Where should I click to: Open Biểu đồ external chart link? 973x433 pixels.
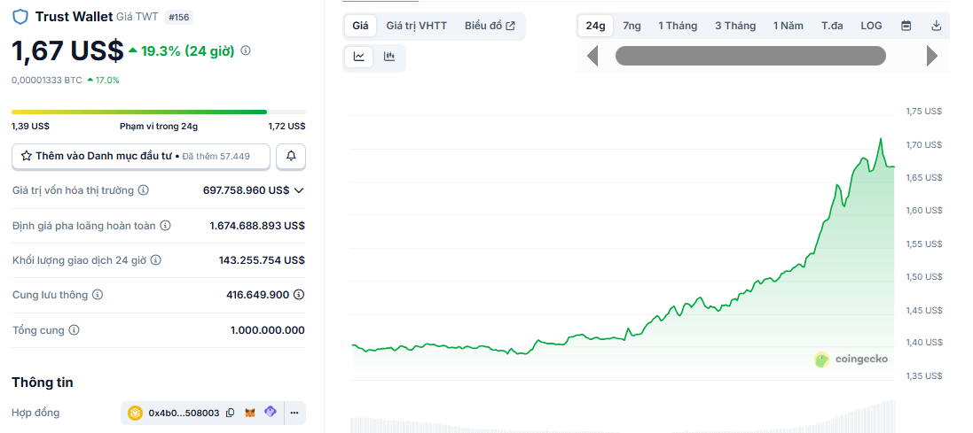[490, 26]
